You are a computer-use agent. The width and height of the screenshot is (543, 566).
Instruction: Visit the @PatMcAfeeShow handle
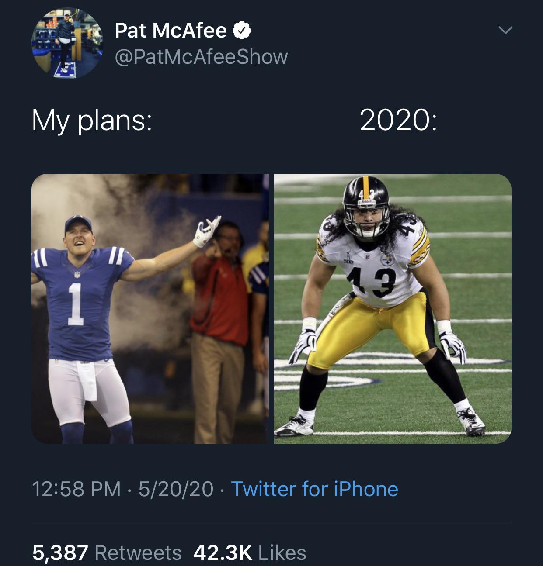pyautogui.click(x=201, y=57)
